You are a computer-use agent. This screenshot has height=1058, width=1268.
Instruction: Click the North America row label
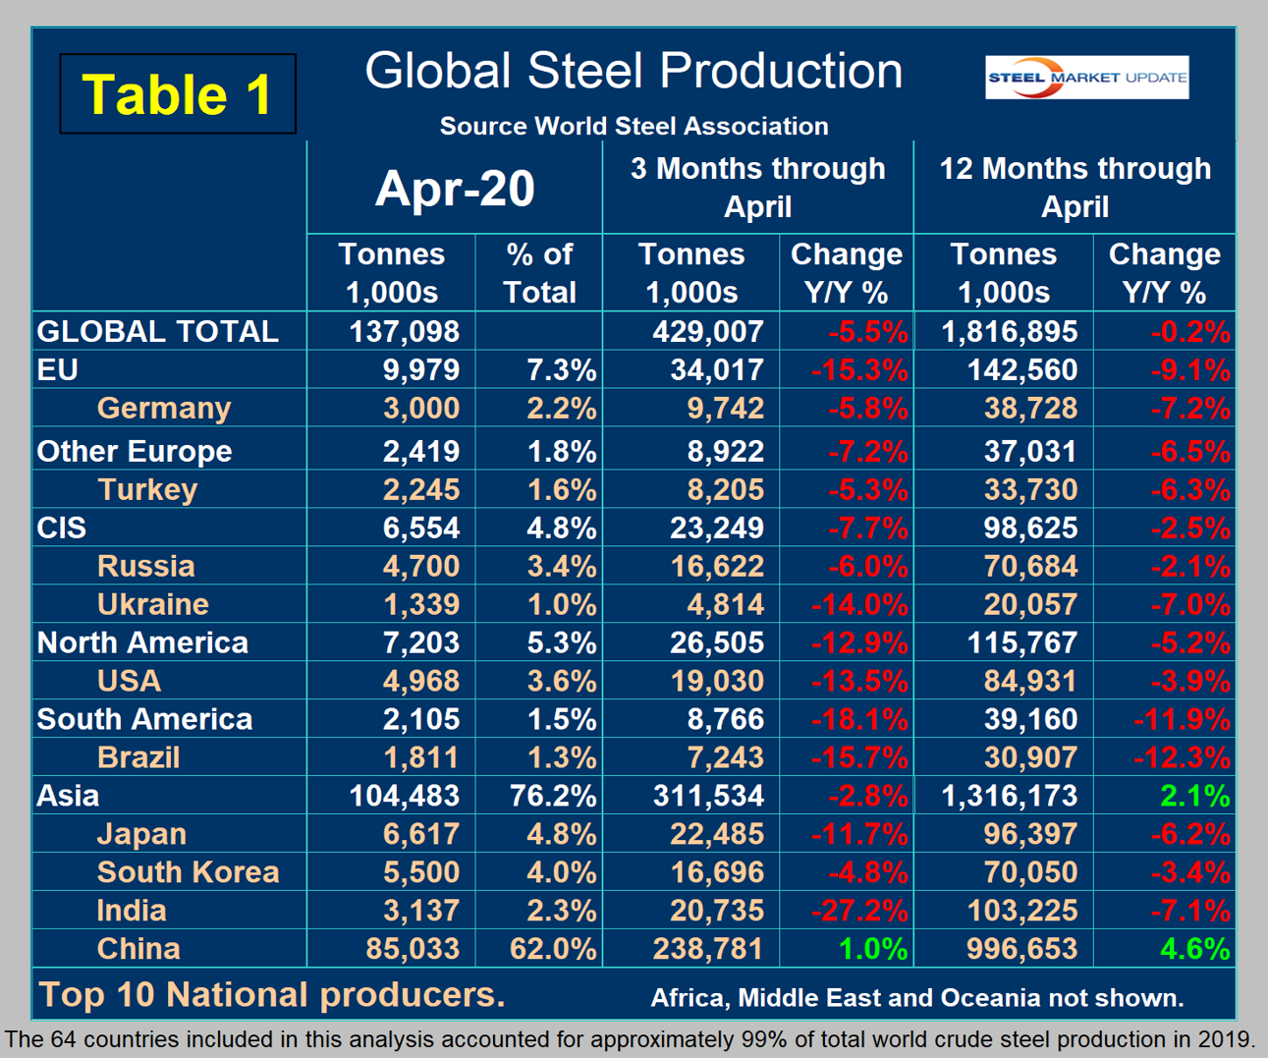[x=142, y=642]
